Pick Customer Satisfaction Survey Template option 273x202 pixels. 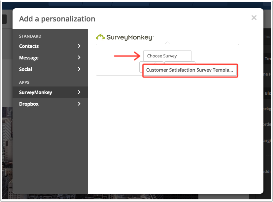pyautogui.click(x=190, y=70)
